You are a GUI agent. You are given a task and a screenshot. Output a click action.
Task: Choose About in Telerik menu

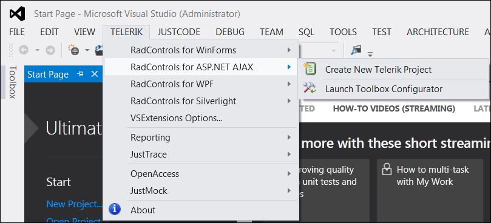click(x=200, y=210)
